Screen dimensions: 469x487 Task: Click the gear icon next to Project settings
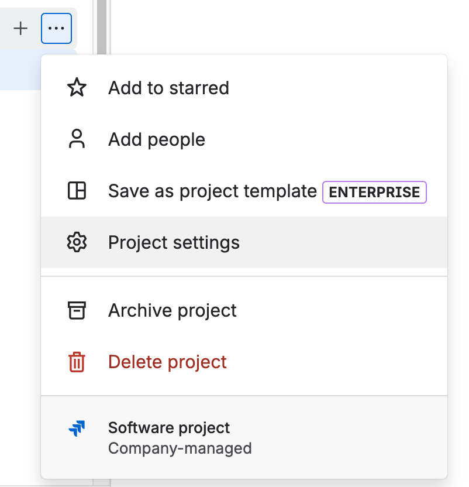(x=77, y=242)
